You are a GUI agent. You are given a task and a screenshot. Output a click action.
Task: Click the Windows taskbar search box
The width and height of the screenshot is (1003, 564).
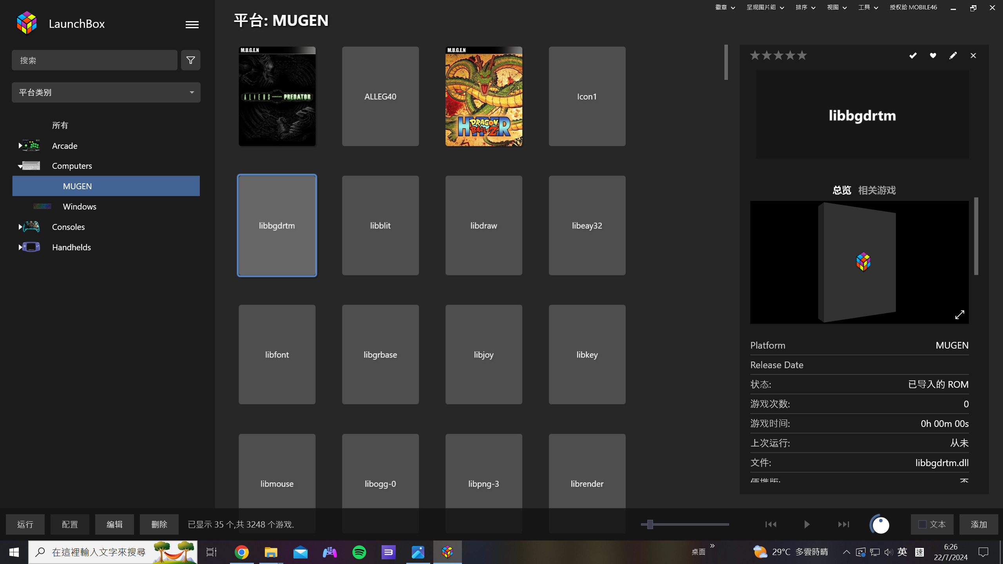tap(113, 552)
